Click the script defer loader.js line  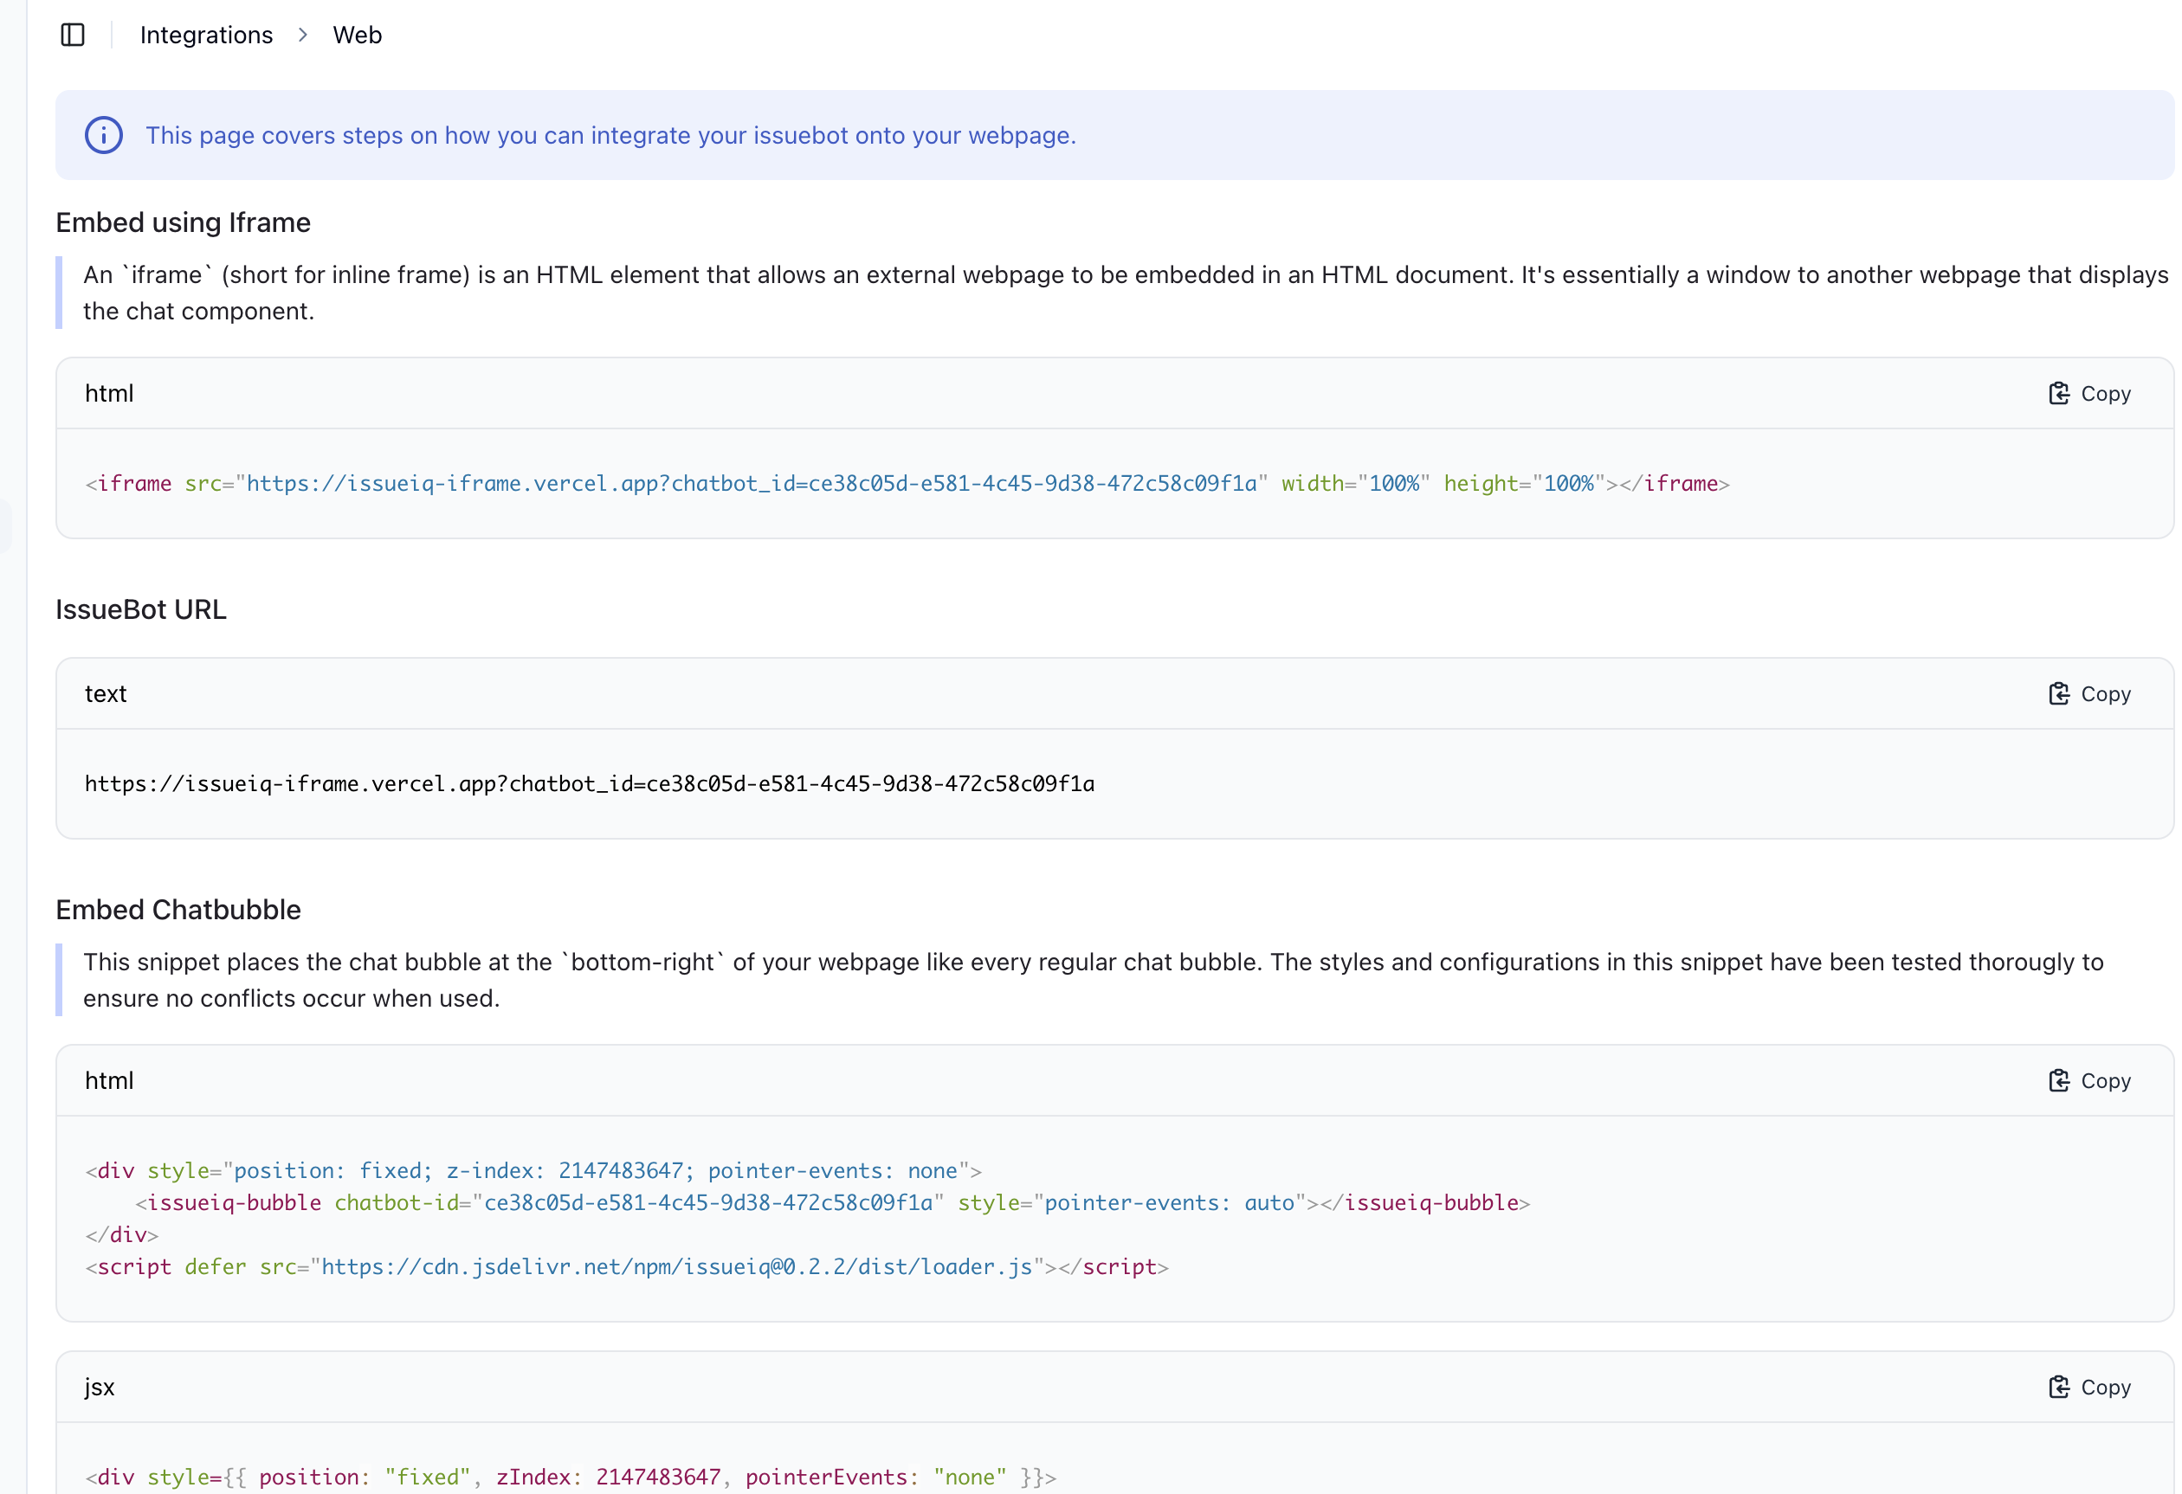[627, 1267]
